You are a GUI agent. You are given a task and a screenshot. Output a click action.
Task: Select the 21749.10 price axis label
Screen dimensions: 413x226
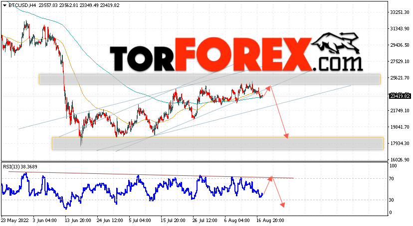[400, 111]
